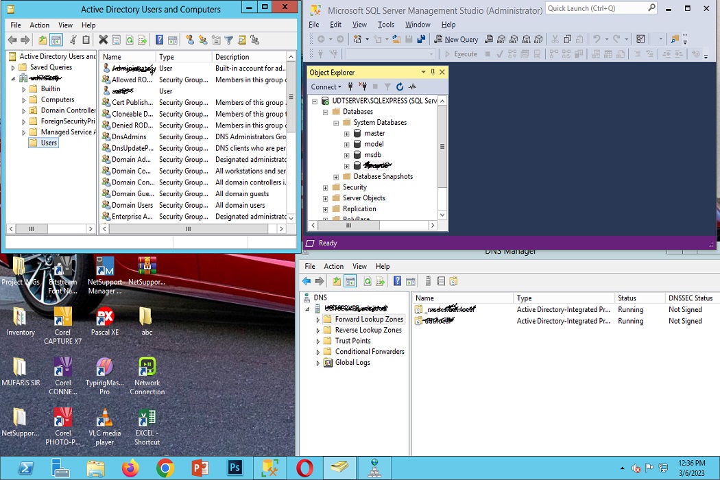Image resolution: width=720 pixels, height=480 pixels.
Task: Open the Tools menu in SSMS
Action: [x=386, y=25]
